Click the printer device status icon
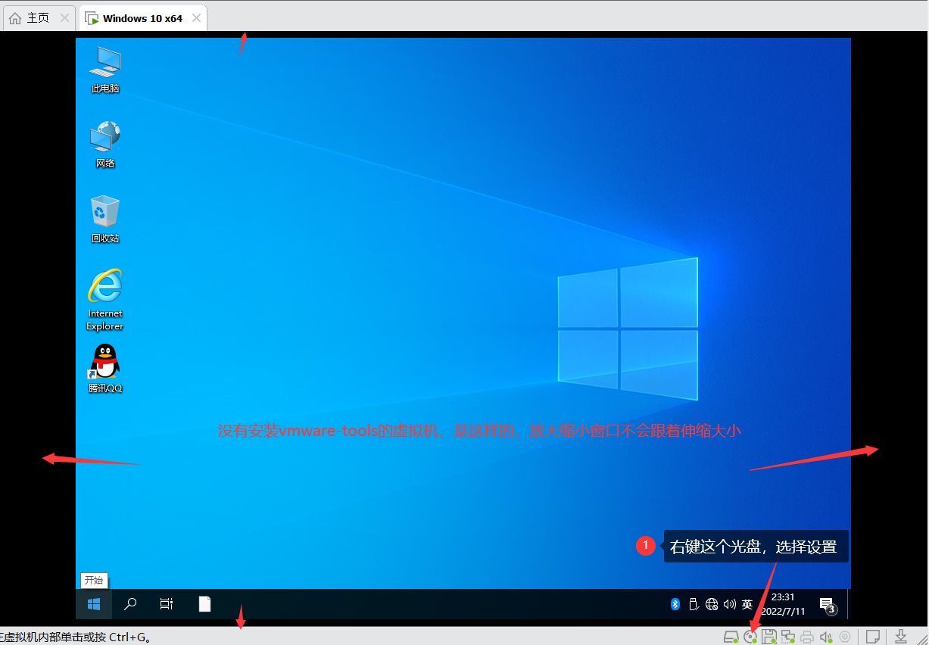Screen dimensions: 929x645 [807, 637]
